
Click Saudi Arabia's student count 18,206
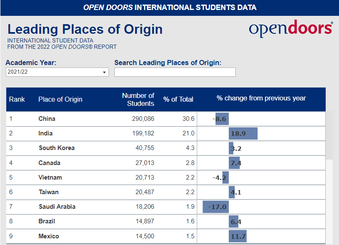pos(145,207)
